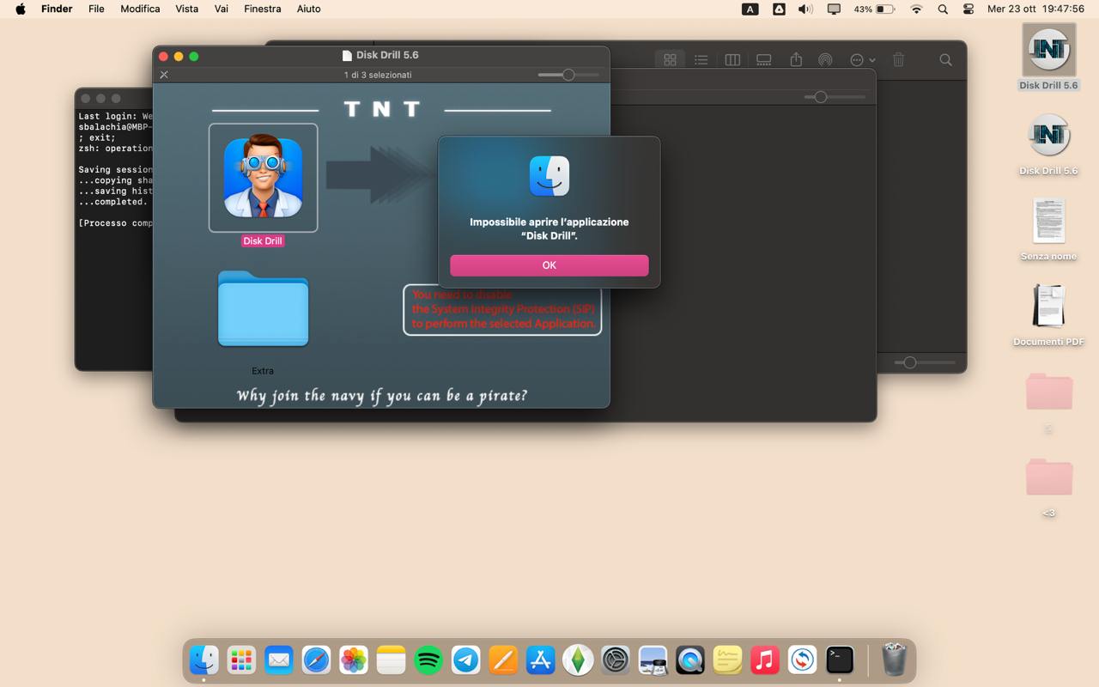Select the pink folder named <3 on desktop
This screenshot has height=687, width=1099.
click(x=1048, y=477)
